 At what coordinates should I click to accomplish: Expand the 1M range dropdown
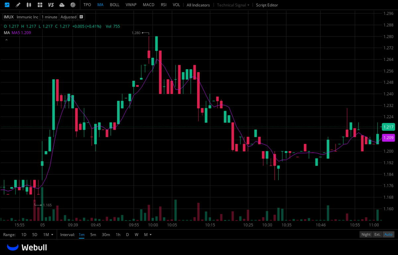coord(48,234)
